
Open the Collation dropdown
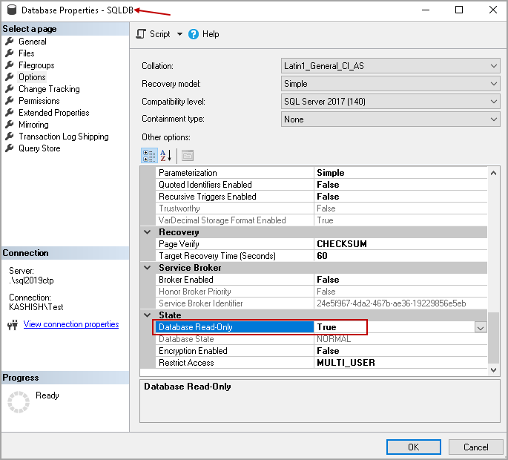pyautogui.click(x=494, y=66)
